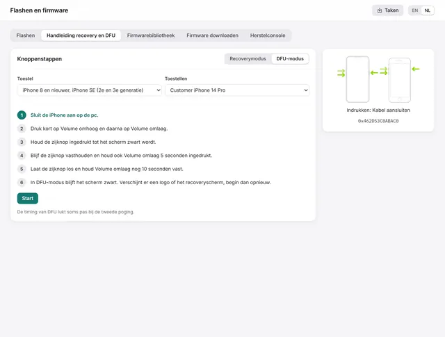Open the Toestel model dropdown

click(90, 90)
